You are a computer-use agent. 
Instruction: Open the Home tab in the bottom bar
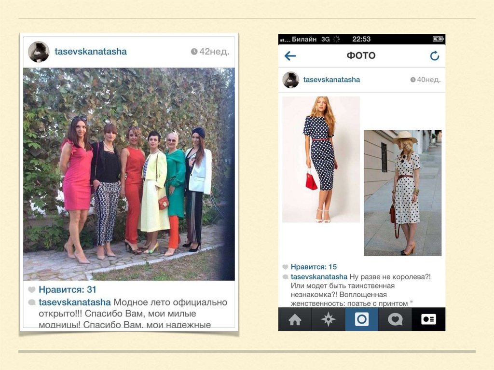pyautogui.click(x=295, y=319)
